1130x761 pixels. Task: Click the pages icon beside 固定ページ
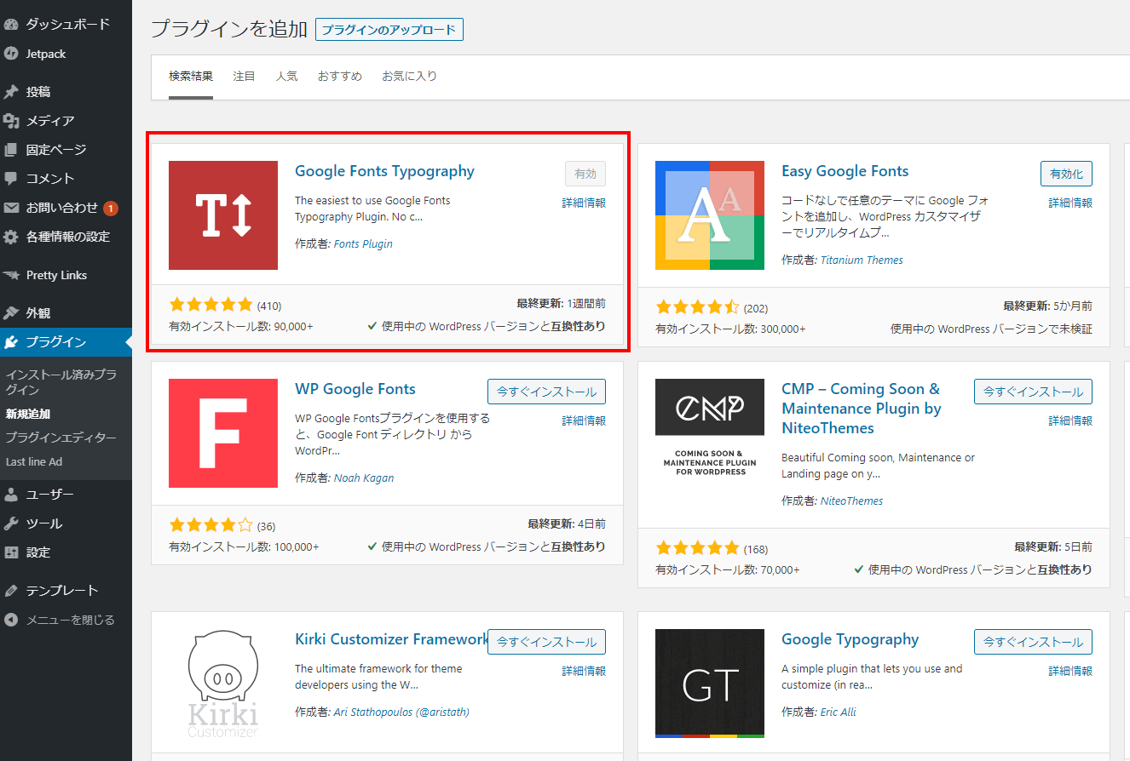11,150
